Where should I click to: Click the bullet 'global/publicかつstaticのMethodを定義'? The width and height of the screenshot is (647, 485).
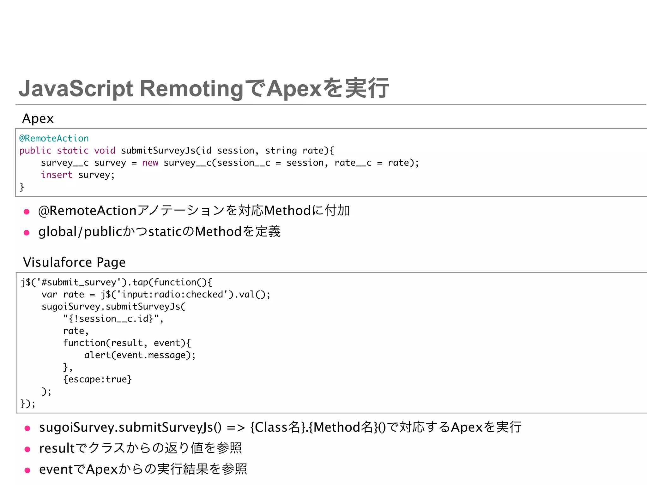(x=160, y=232)
